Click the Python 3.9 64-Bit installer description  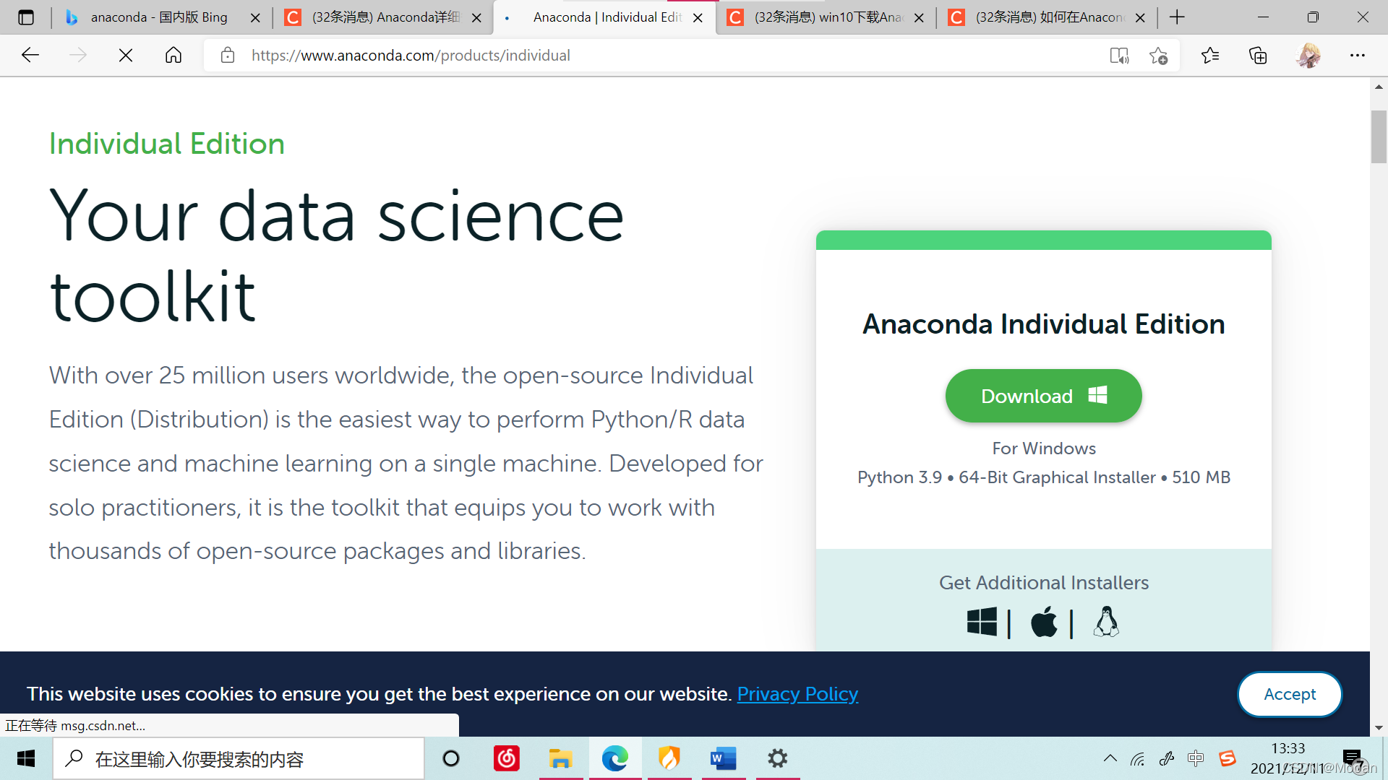[x=1043, y=477]
